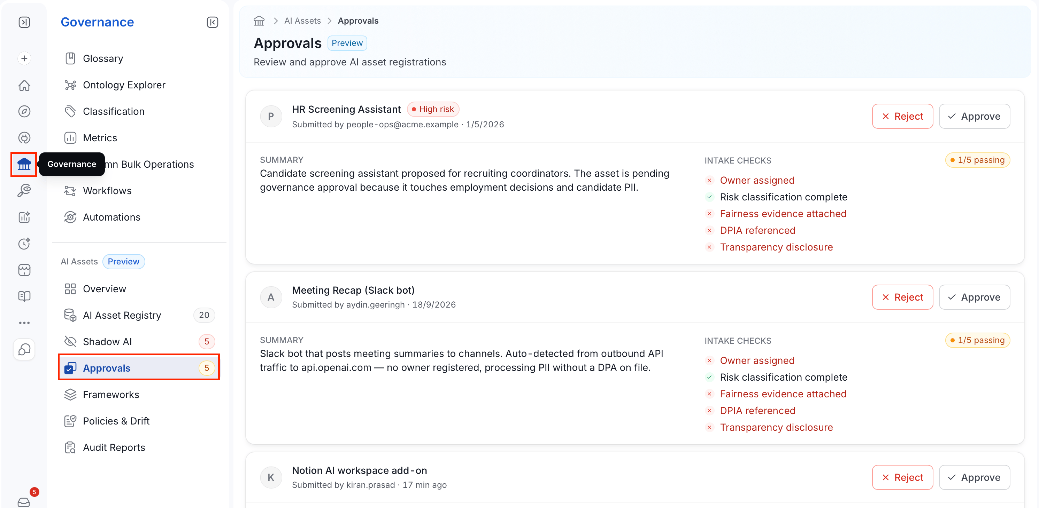Open Frameworks page
Screen dimensions: 1039x508
point(139,394)
